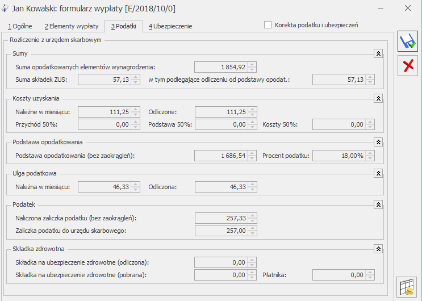Cancel changes with the red X icon

tap(408, 66)
